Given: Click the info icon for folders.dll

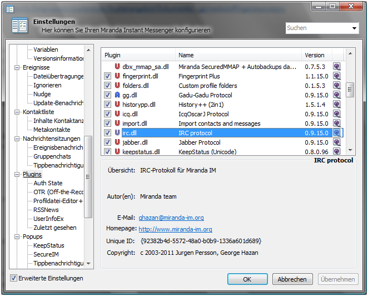Looking at the screenshot, I should (337, 85).
